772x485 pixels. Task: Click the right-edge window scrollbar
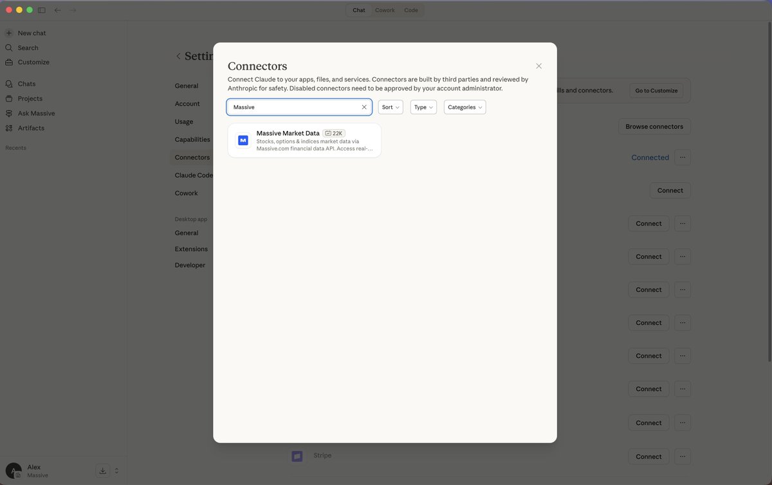[769, 193]
